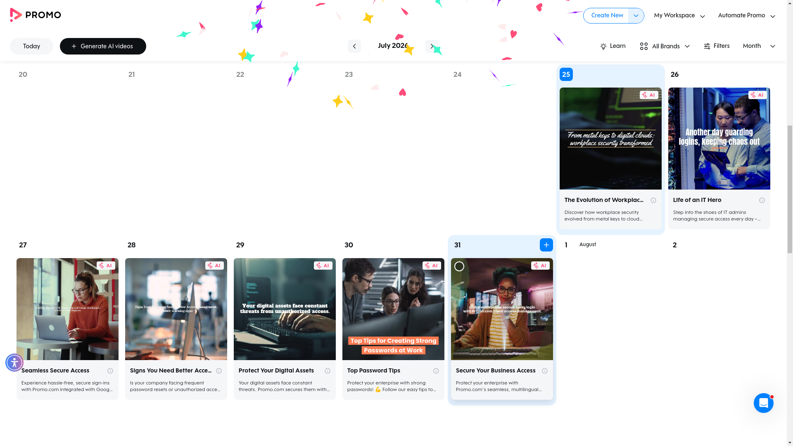Viewport: 793px width, 446px height.
Task: Open info icon for Secure Your Business Access
Action: tap(544, 371)
